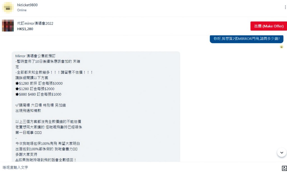Click the small emoji reaction under sent message
Viewport: 287px width, 174px height.
click(281, 47)
